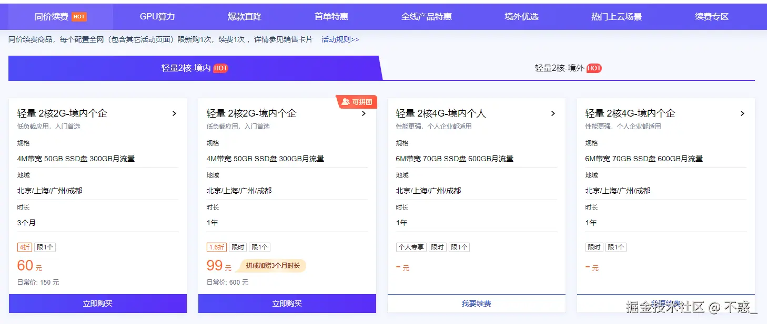Expand details for 轻量 2核2G-境内个企 card
The width and height of the screenshot is (767, 324).
tap(174, 113)
